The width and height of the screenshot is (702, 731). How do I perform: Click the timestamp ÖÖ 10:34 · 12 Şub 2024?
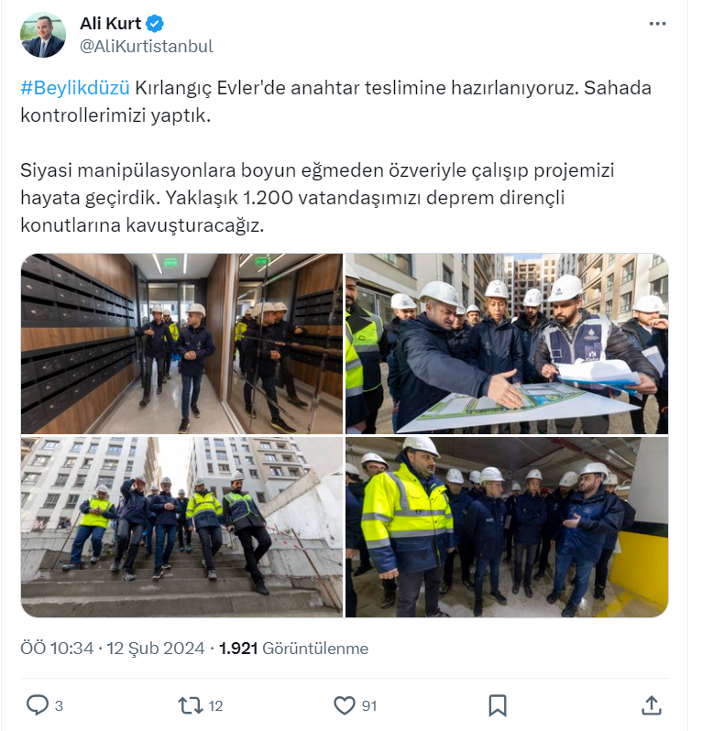point(113,649)
